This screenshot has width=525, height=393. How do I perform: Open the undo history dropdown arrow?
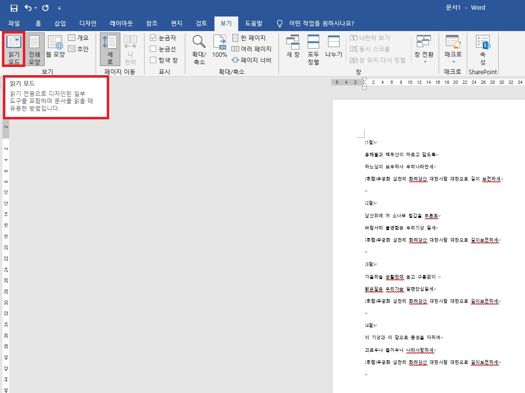tap(35, 8)
